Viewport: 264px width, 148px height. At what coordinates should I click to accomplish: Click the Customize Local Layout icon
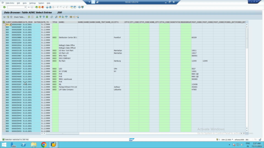(82, 7)
